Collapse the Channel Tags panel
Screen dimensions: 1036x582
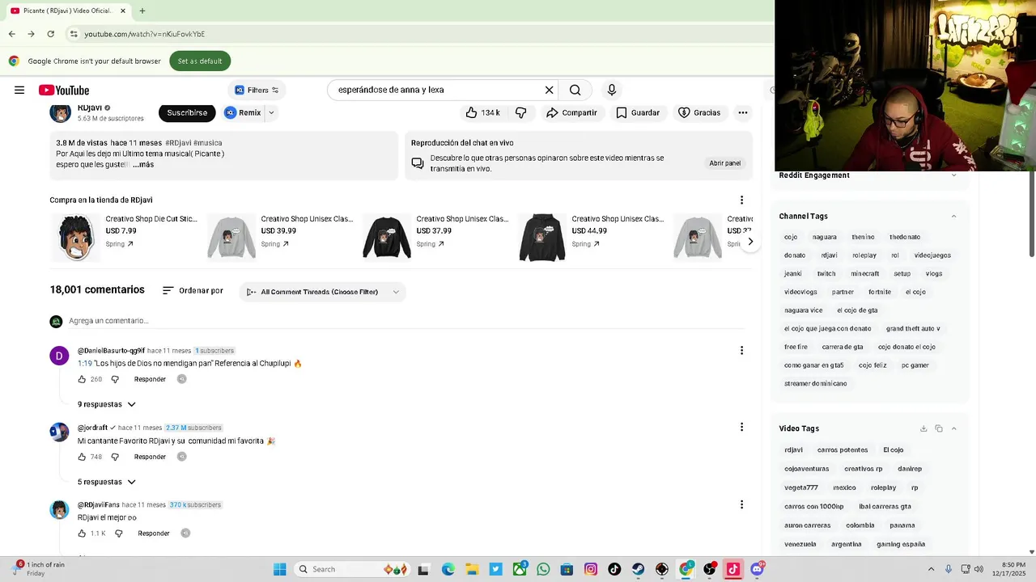click(x=953, y=216)
